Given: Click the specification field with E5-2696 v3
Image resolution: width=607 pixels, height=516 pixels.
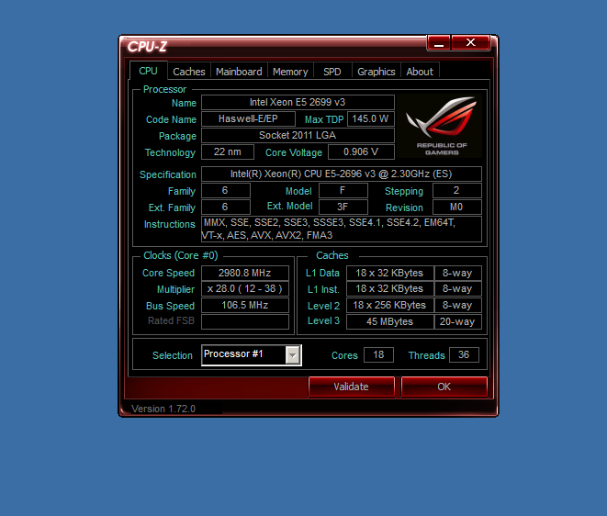Looking at the screenshot, I should pyautogui.click(x=342, y=174).
